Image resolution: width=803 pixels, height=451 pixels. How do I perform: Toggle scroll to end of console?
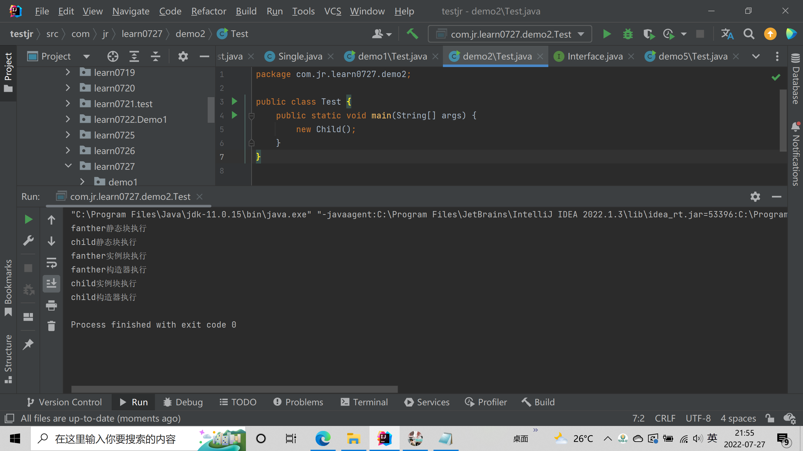click(x=51, y=284)
